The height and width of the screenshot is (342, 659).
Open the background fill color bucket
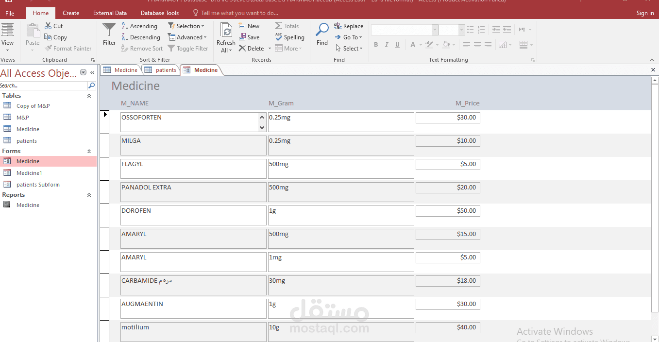pos(449,45)
